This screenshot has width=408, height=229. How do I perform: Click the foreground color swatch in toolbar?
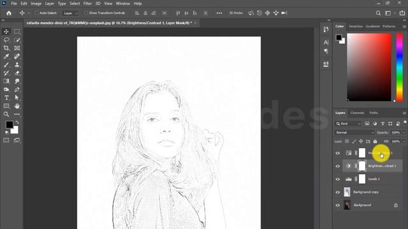10,125
